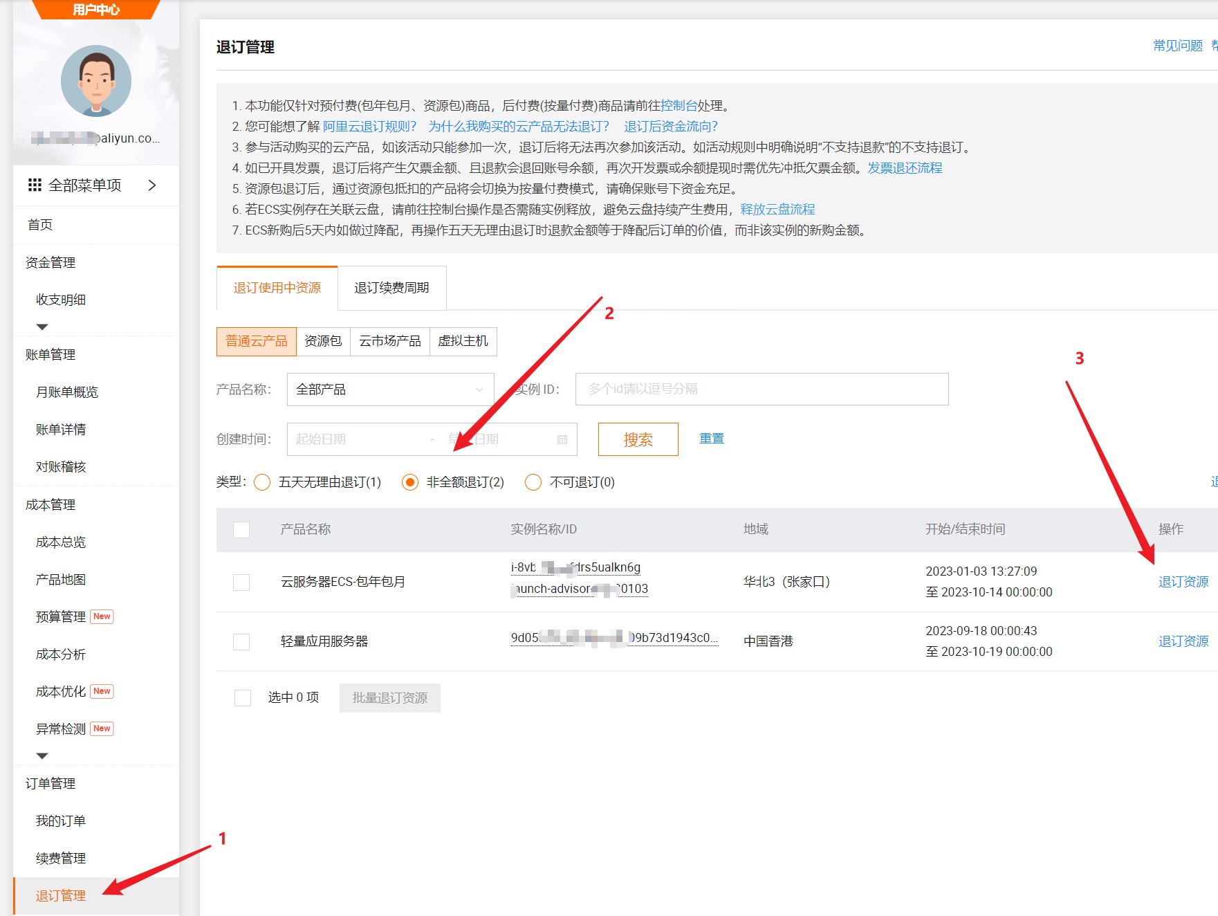1218x916 pixels.
Task: Select the 不可退订 radio button
Action: click(533, 482)
